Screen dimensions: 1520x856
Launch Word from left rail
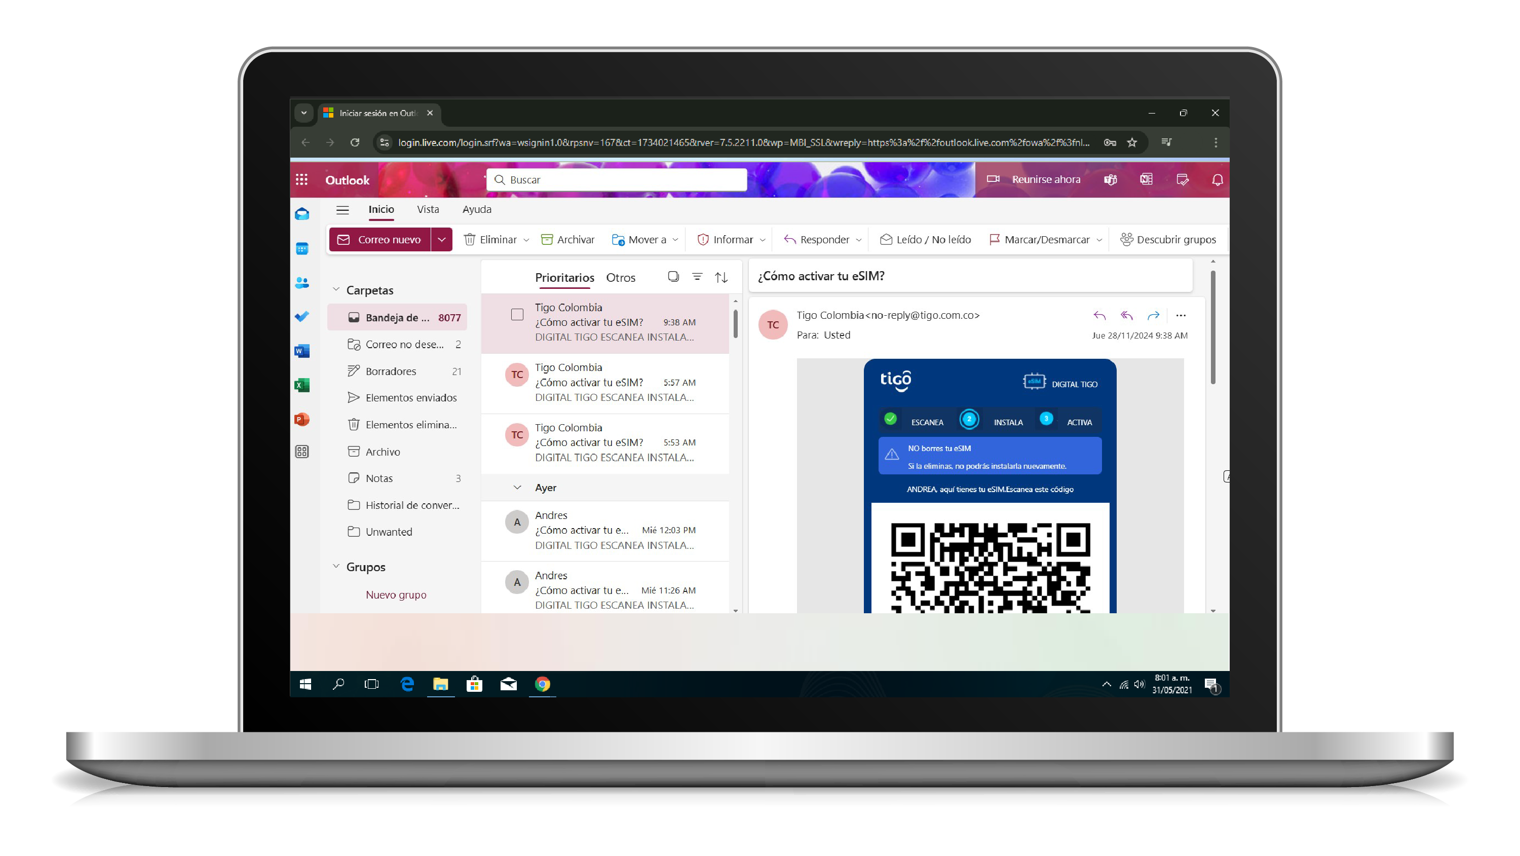[x=302, y=351]
